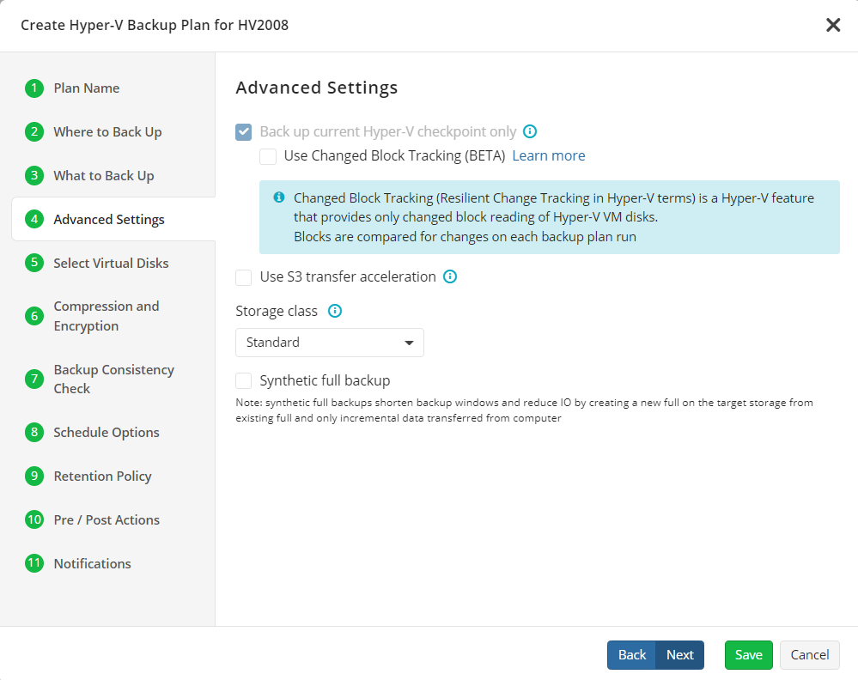Click info icon beside Hyper-V checkpoint option

(x=530, y=131)
